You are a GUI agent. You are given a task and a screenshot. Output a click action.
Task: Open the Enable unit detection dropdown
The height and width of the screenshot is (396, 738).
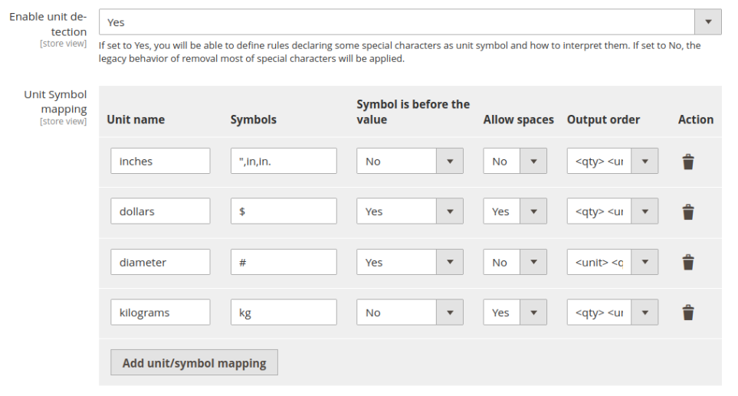click(x=410, y=22)
